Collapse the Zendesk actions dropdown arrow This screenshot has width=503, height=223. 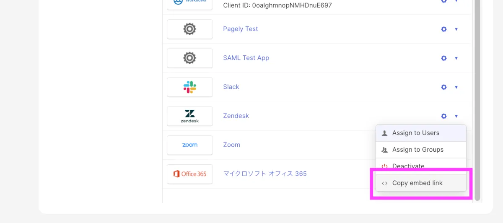point(456,116)
